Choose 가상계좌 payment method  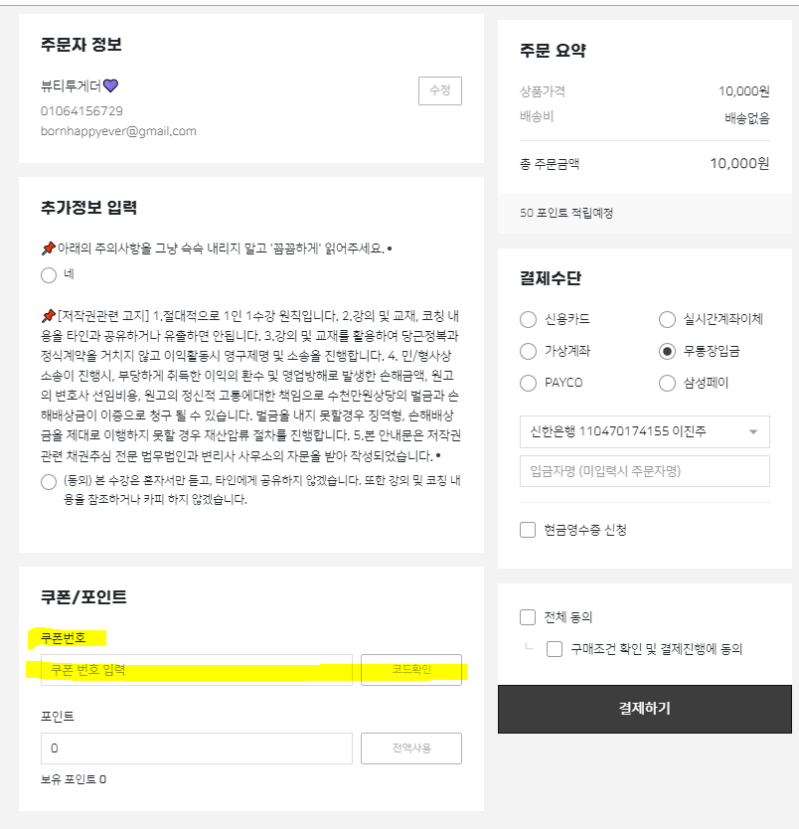pyautogui.click(x=528, y=351)
